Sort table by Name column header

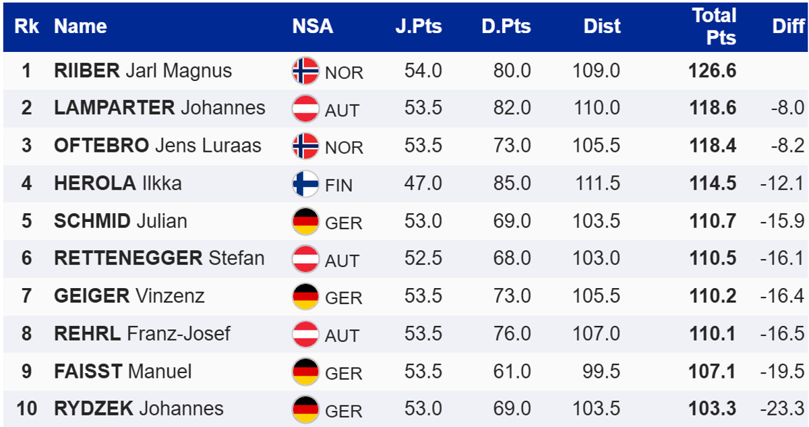point(80,27)
